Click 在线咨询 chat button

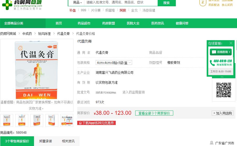click(221, 52)
